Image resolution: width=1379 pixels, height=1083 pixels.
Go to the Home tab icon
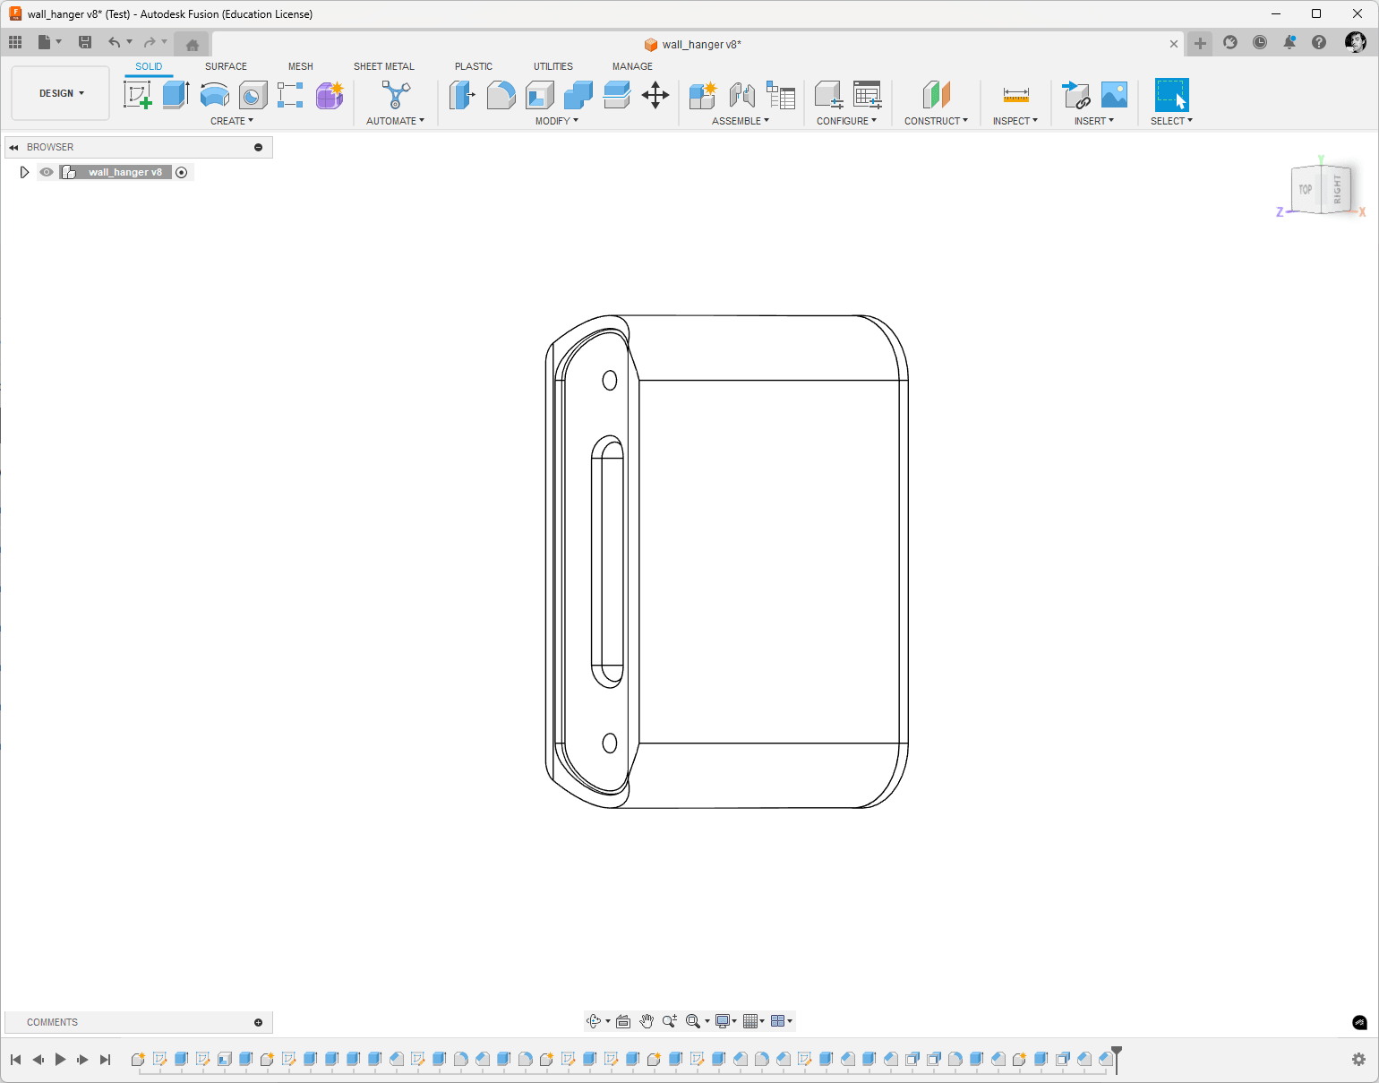pos(192,44)
